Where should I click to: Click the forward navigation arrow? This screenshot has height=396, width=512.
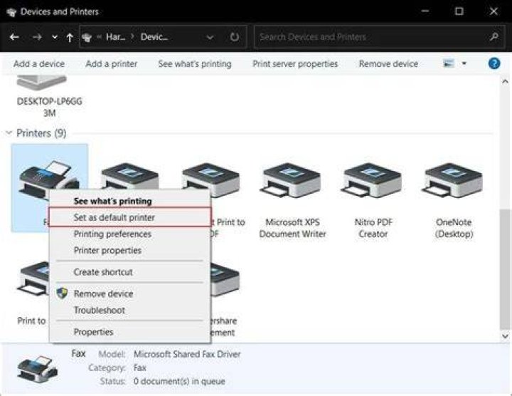pyautogui.click(x=37, y=37)
